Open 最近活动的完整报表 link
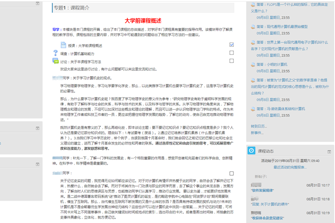 coord(290,167)
